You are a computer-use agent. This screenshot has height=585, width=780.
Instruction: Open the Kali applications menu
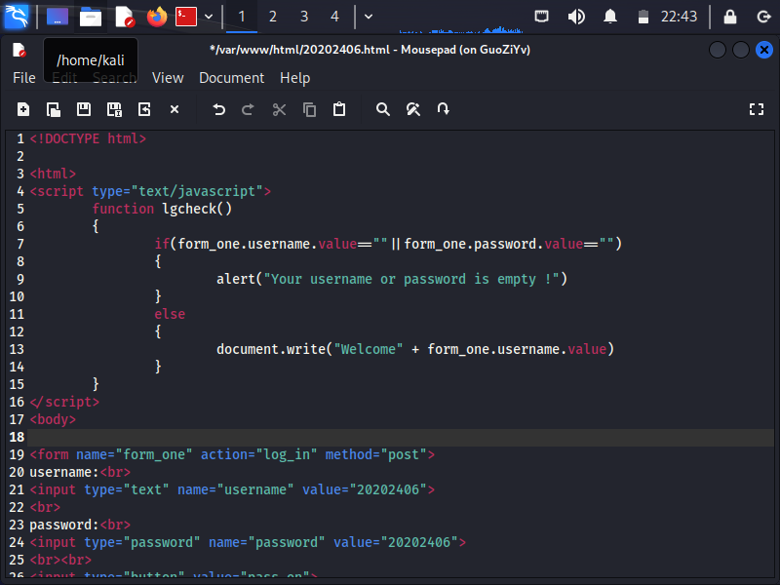[x=17, y=17]
